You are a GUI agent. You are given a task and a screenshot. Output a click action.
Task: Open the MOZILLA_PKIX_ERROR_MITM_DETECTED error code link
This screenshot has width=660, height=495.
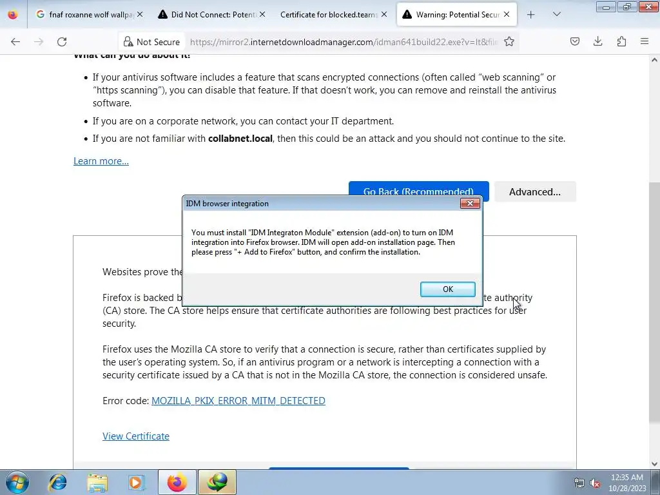click(238, 401)
